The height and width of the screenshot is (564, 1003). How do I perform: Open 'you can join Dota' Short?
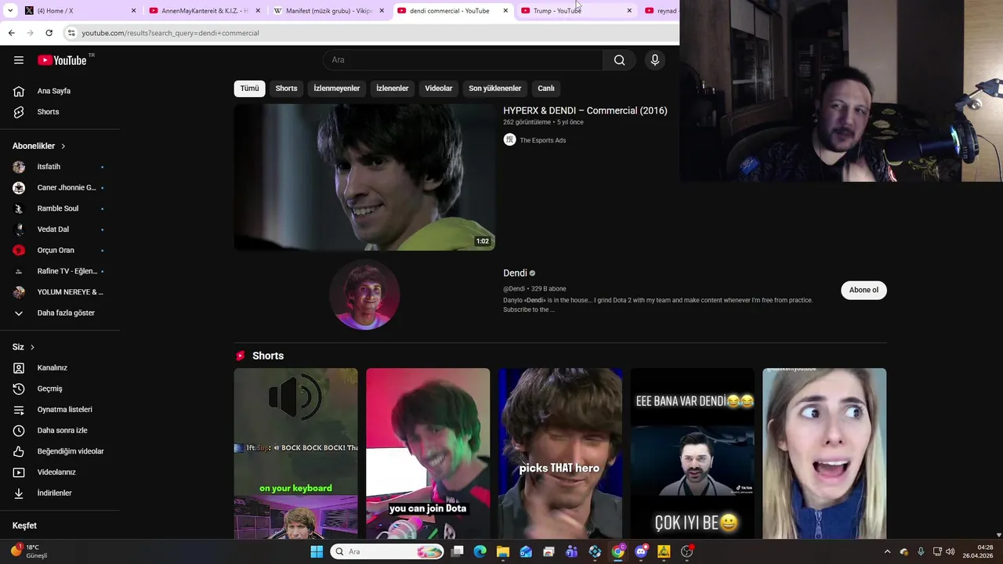pyautogui.click(x=428, y=454)
